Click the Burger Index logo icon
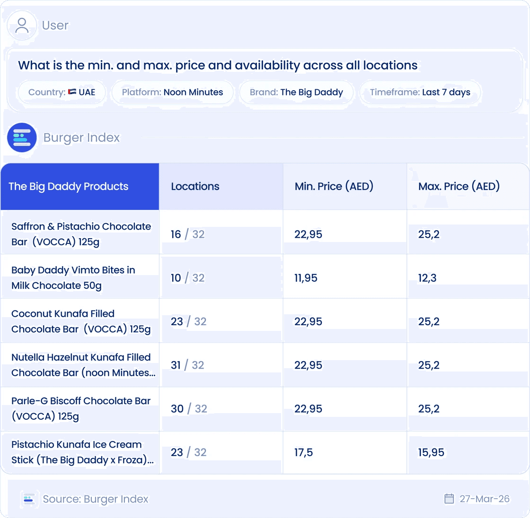This screenshot has height=518, width=530. point(22,138)
